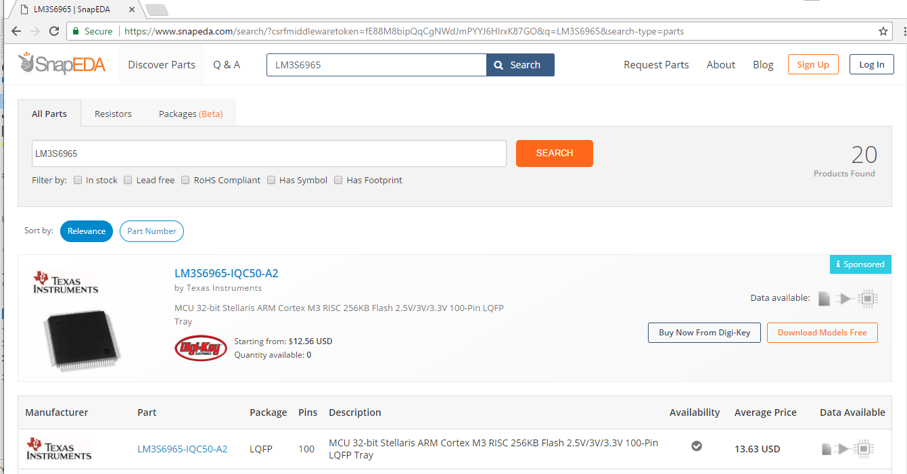Open Request Parts page

tap(656, 65)
